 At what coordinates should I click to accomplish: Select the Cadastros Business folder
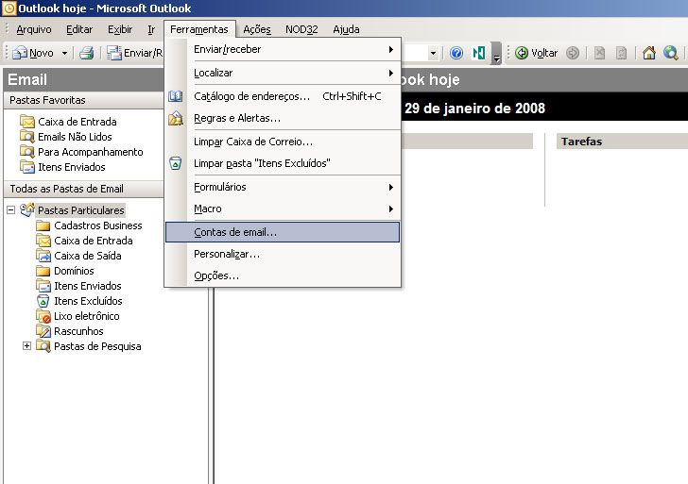[89, 225]
